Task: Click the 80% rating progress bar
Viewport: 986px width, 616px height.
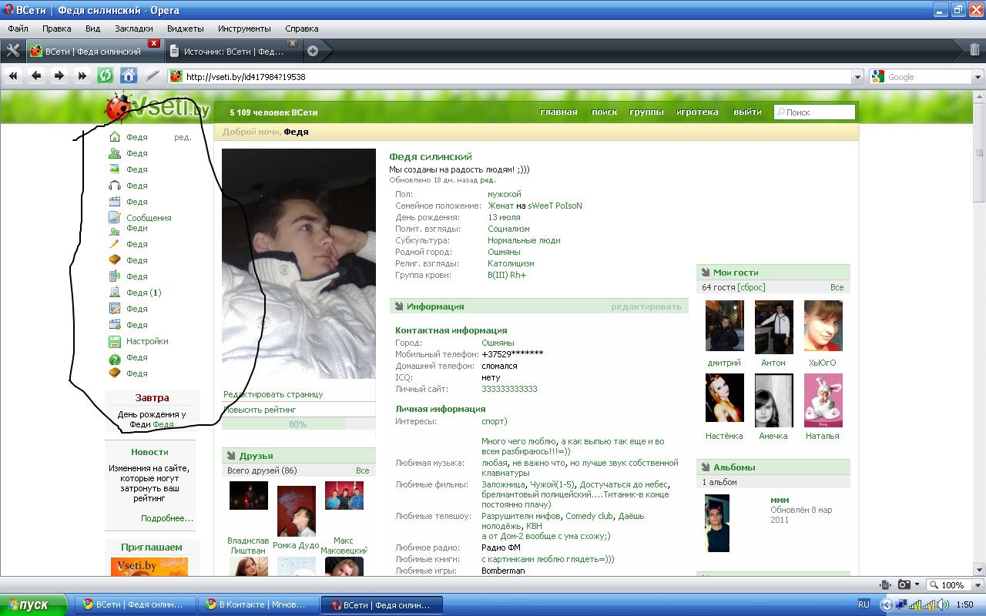Action: coord(297,424)
